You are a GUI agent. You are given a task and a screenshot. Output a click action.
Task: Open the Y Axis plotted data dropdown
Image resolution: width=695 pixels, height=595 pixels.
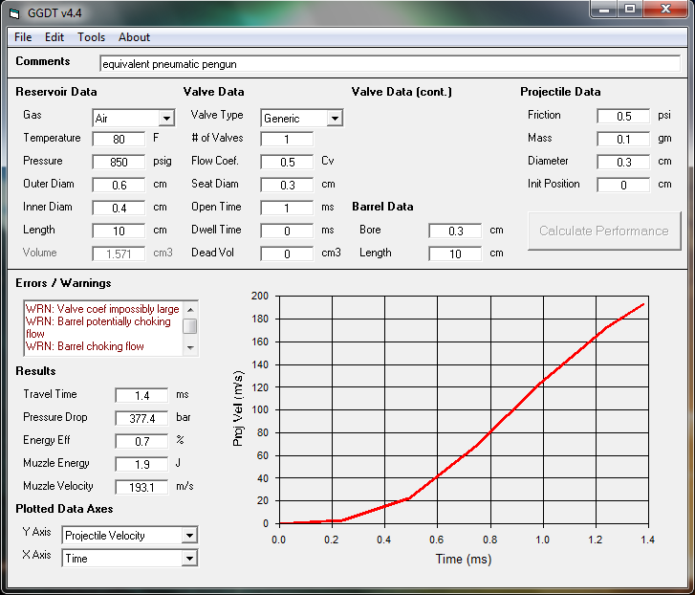click(x=189, y=536)
